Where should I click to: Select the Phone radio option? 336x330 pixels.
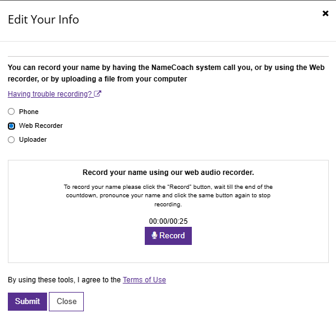(x=11, y=112)
